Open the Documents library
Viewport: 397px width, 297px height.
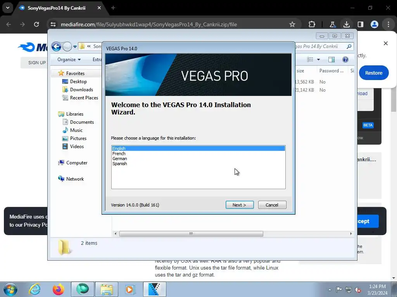point(82,122)
